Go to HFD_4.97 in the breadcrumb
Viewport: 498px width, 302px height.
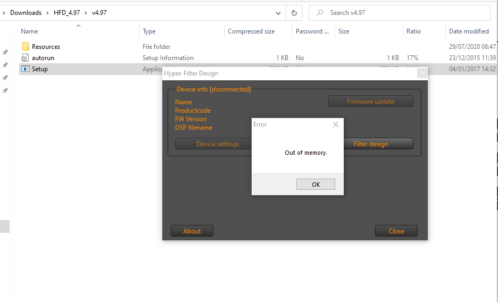click(67, 13)
